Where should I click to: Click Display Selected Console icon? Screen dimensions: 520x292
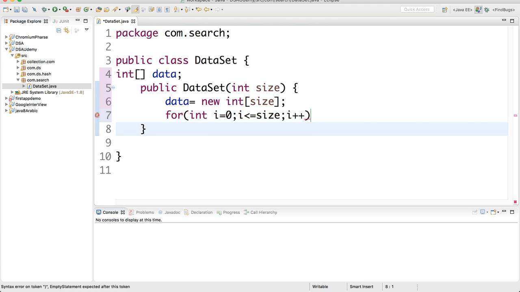pyautogui.click(x=483, y=212)
